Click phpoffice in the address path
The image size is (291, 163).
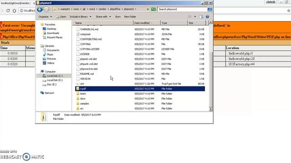115,9
